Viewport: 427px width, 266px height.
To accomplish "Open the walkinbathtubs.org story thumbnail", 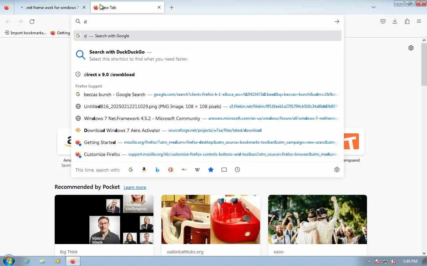I will 211,219.
